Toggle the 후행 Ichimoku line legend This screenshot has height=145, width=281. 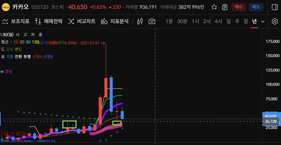click(x=27, y=56)
